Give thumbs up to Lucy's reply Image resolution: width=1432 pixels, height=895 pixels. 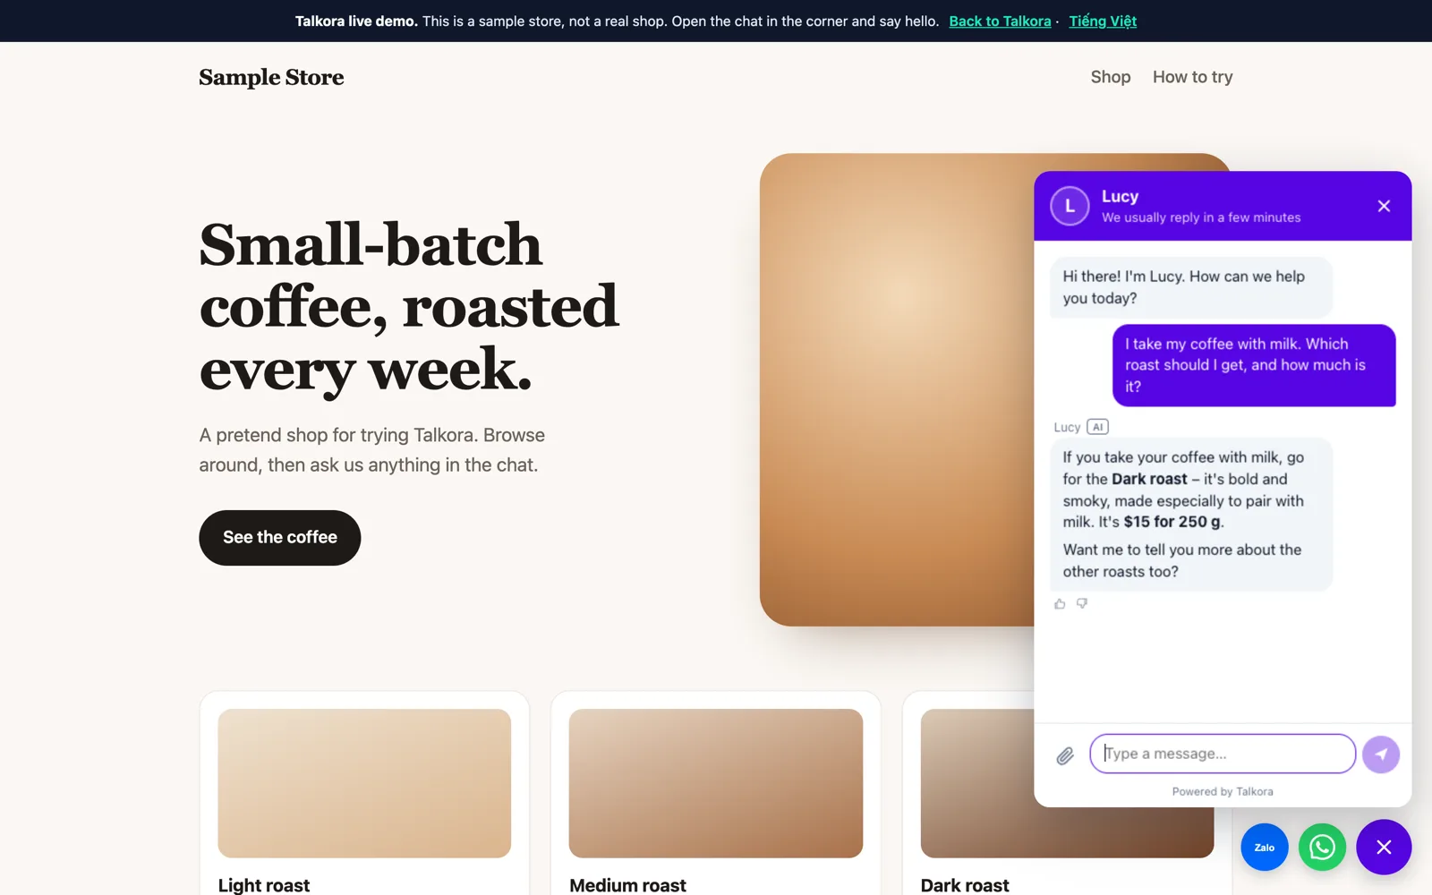(1060, 604)
